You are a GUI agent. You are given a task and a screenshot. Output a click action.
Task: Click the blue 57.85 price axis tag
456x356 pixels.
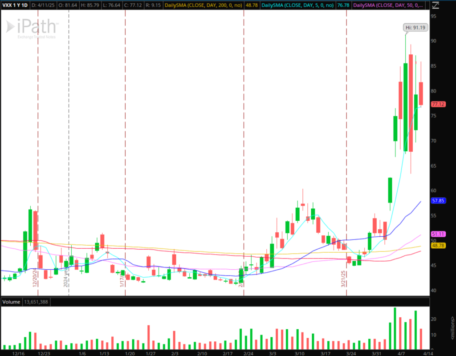(438, 201)
